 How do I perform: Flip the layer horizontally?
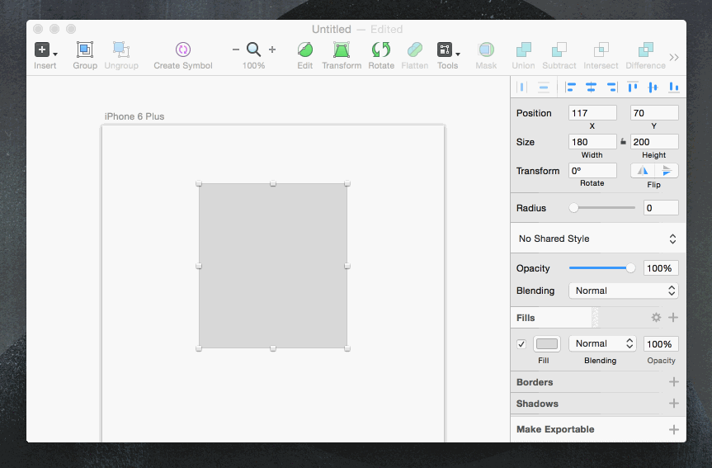coord(643,171)
